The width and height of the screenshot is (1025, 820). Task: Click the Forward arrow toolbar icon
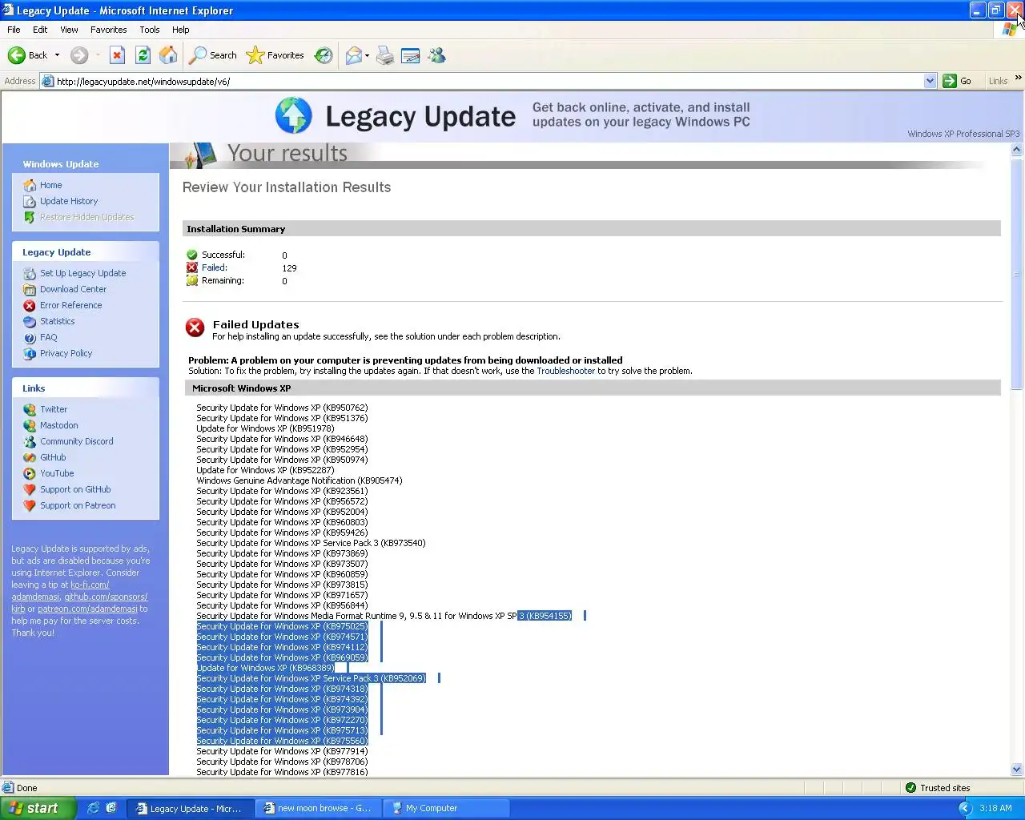[x=78, y=55]
